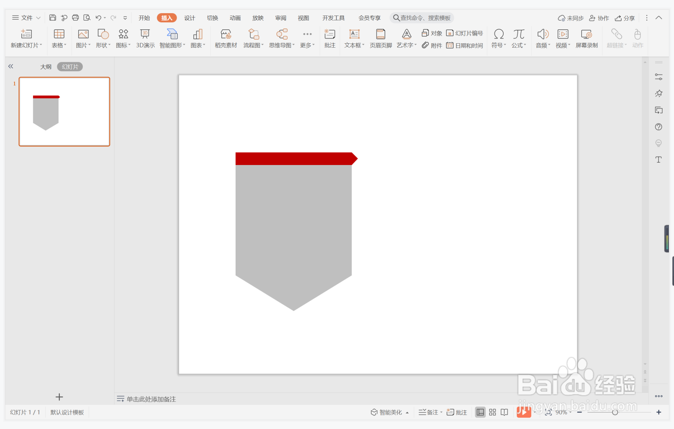Switch to Normal view in status bar

tap(480, 412)
